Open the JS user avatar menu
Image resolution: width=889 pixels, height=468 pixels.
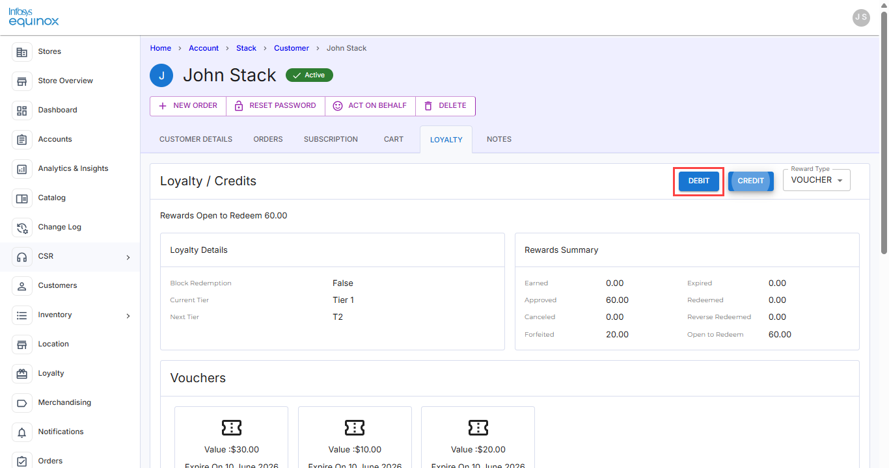click(861, 18)
